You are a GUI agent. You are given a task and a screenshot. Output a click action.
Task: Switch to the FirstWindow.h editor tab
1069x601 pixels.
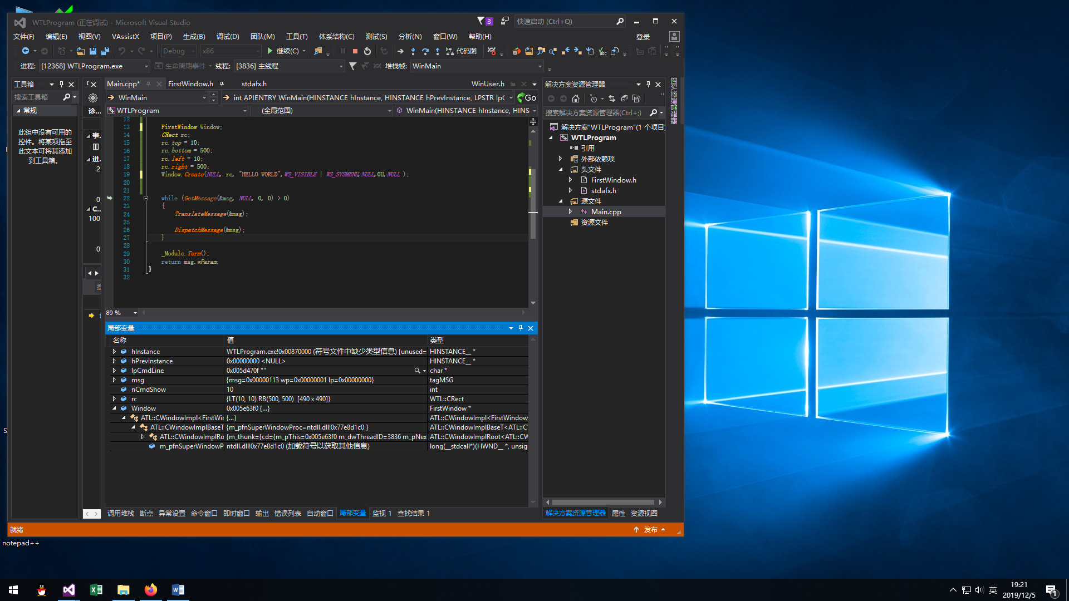click(190, 84)
